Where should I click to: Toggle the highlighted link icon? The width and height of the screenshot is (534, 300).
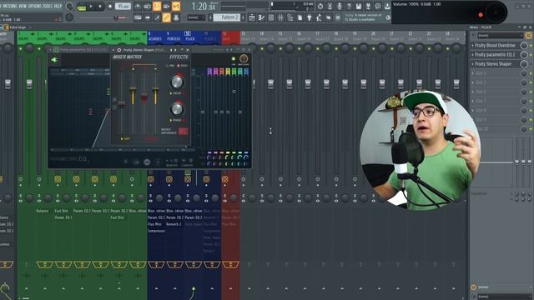click(x=166, y=17)
